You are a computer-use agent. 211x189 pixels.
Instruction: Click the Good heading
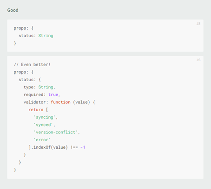(13, 10)
